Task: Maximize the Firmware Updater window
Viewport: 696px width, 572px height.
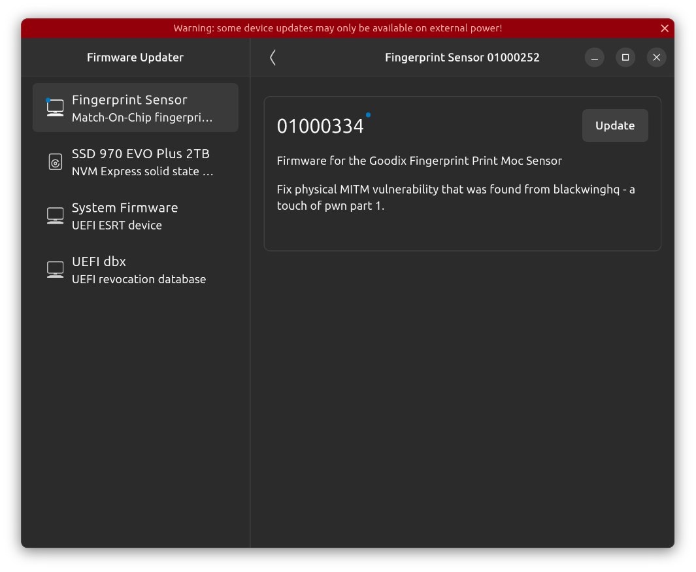Action: tap(625, 58)
